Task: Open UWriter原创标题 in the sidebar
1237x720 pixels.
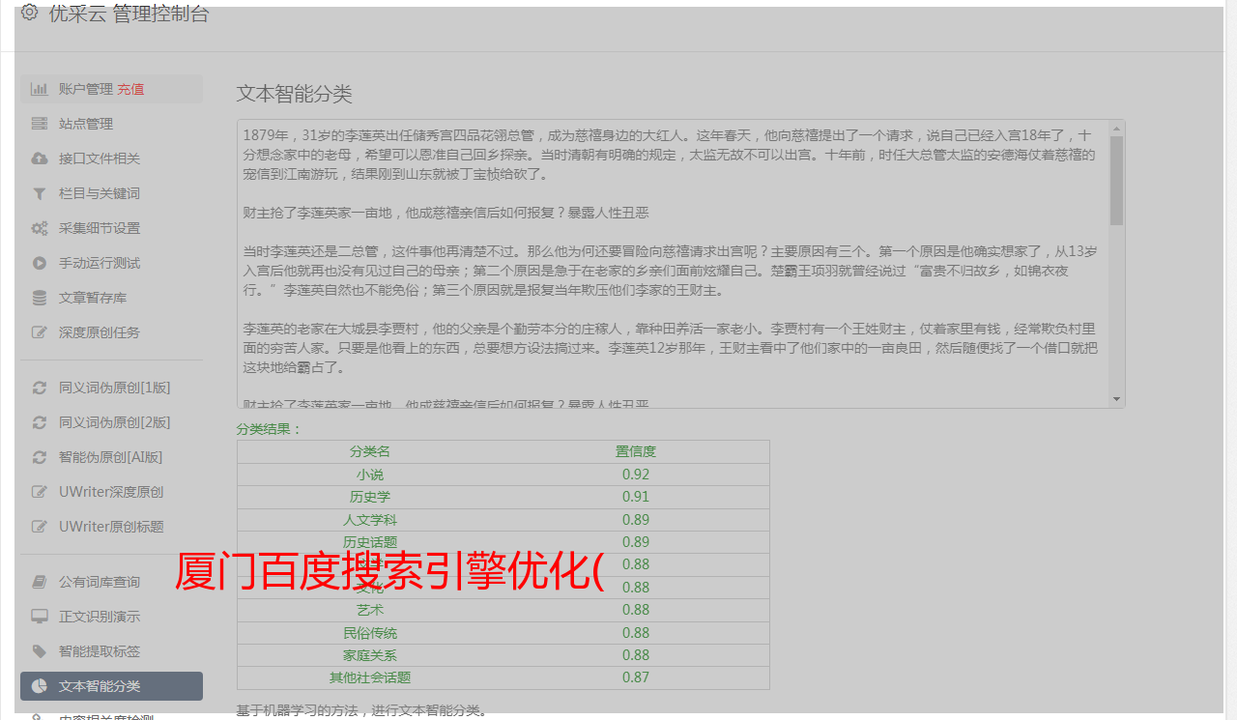Action: point(111,527)
